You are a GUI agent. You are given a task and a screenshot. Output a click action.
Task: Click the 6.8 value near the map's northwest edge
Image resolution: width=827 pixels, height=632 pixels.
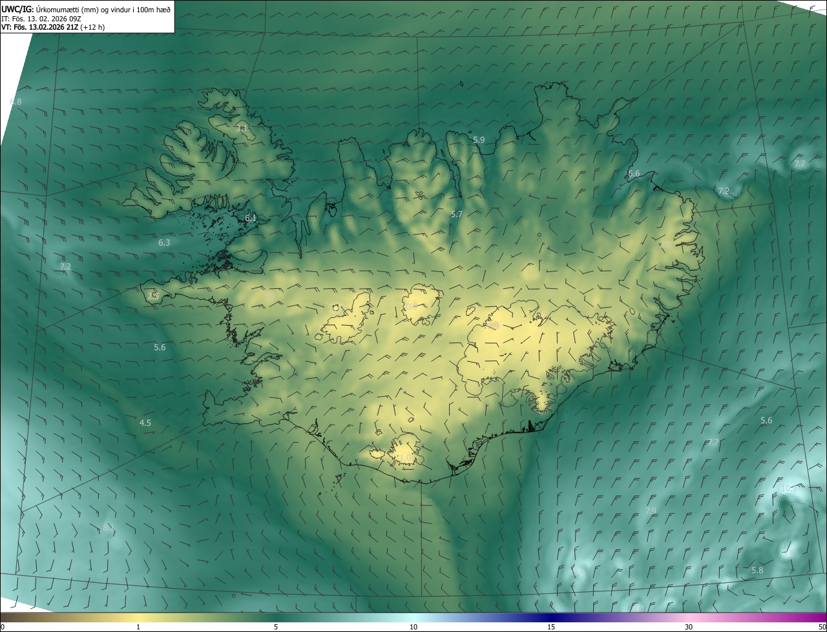click(x=16, y=102)
